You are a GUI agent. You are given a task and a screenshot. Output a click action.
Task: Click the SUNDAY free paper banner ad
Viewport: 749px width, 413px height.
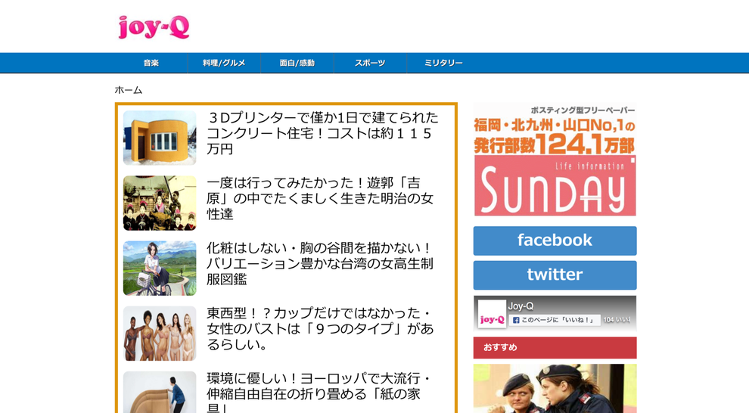tap(555, 160)
